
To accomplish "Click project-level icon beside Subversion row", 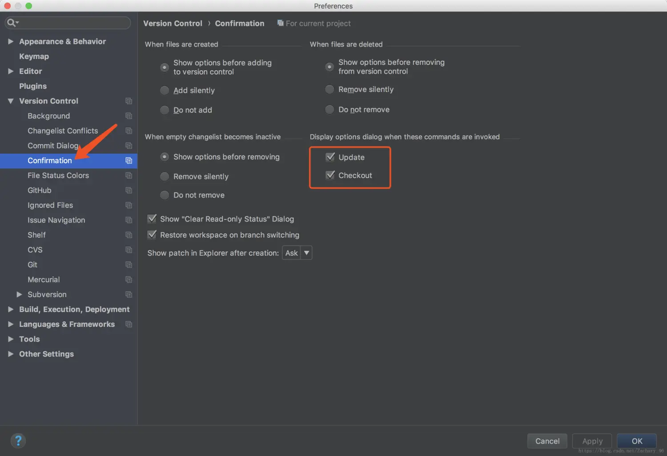I will click(129, 294).
